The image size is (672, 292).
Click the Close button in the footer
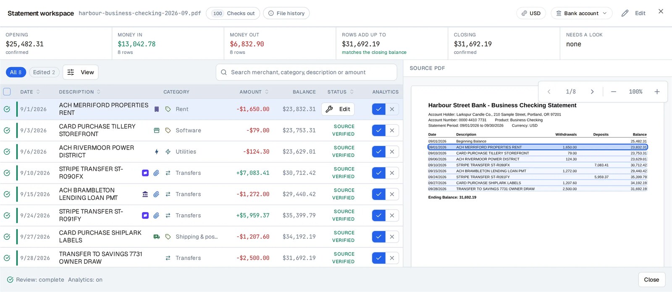point(652,280)
